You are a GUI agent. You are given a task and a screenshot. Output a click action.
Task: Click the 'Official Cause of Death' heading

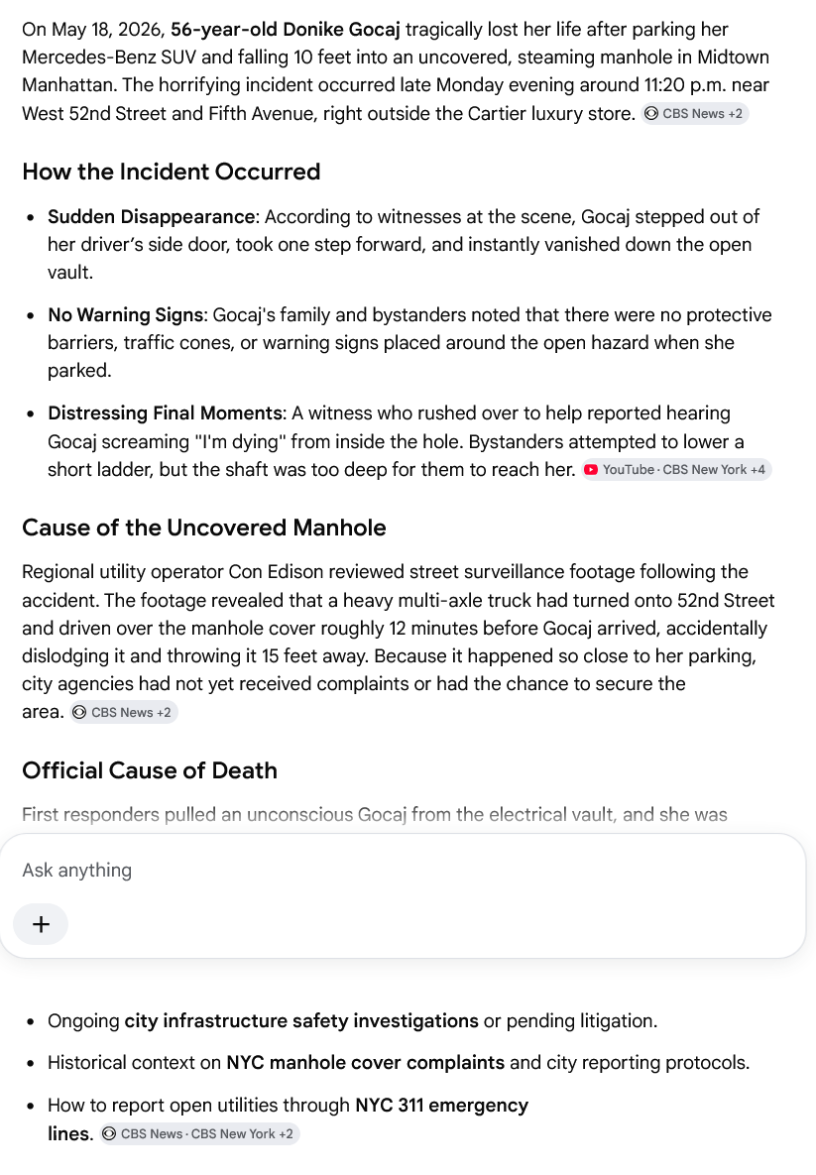click(x=150, y=770)
